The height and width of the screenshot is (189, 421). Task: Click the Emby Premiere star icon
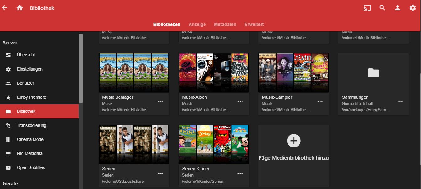point(8,97)
